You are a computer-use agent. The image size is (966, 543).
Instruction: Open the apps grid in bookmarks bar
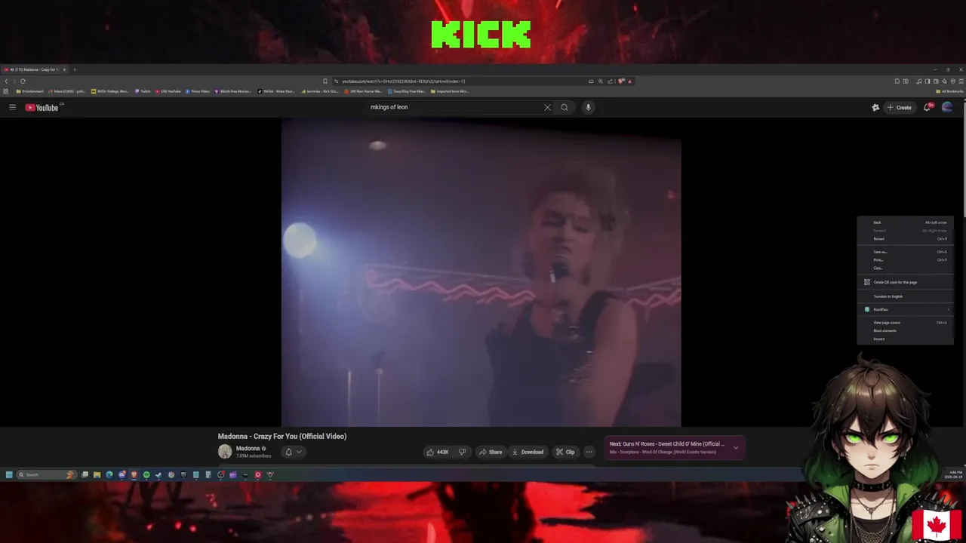5,91
